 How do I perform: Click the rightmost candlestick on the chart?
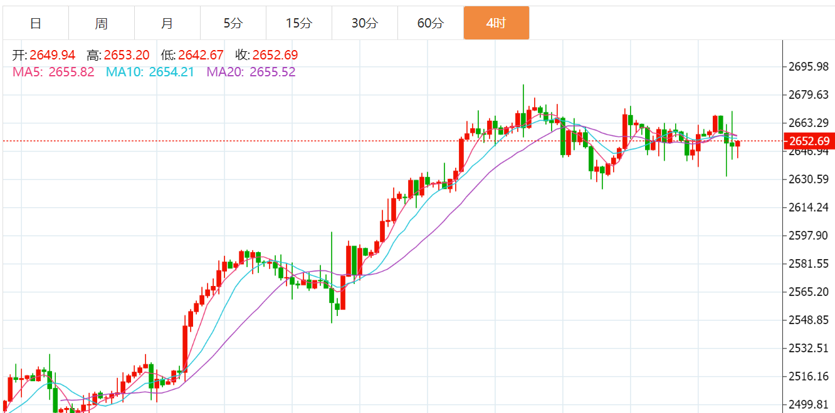point(738,145)
